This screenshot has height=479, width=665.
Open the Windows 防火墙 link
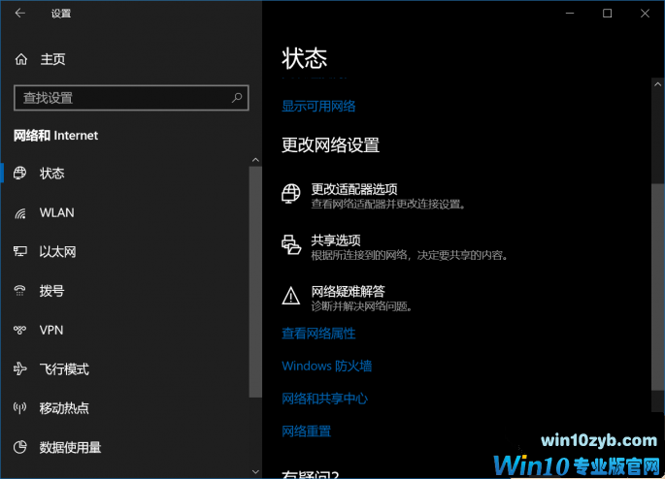(x=326, y=366)
